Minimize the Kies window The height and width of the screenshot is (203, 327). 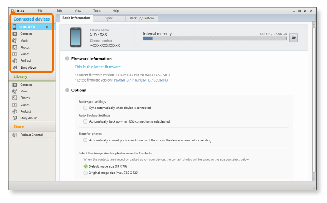(x=294, y=11)
